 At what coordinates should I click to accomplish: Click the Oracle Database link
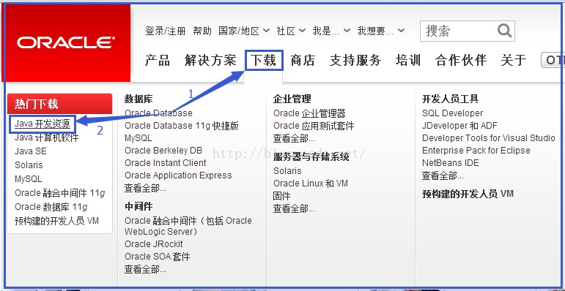158,113
